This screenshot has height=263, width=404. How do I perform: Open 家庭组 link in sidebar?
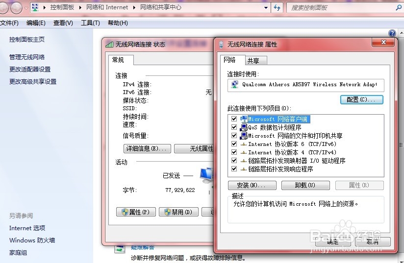tap(18, 252)
